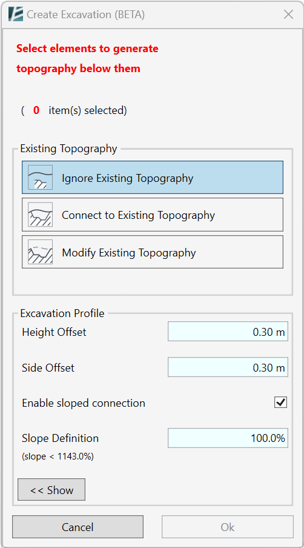Screen dimensions: 304x548
Task: Close the dialog with the X button
Action: [x=289, y=15]
